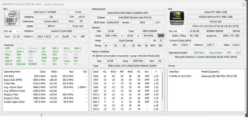Image resolution: width=248 pixels, height=132 pixels.
Task: Select the Intel Core i7-10700KF field
Action: point(45,12)
